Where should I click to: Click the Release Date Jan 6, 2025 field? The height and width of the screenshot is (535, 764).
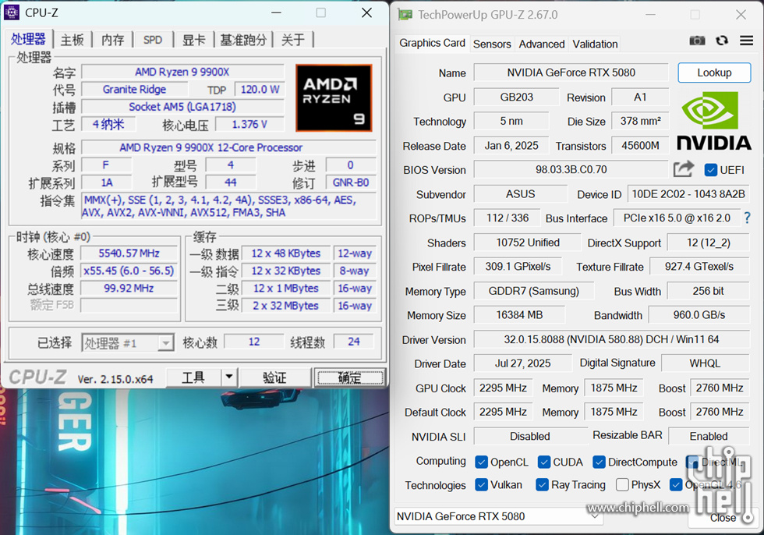(x=511, y=145)
